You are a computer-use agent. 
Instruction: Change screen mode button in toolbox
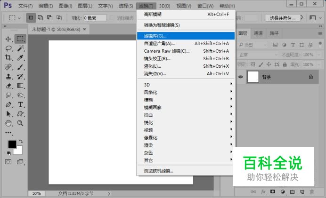[20, 162]
